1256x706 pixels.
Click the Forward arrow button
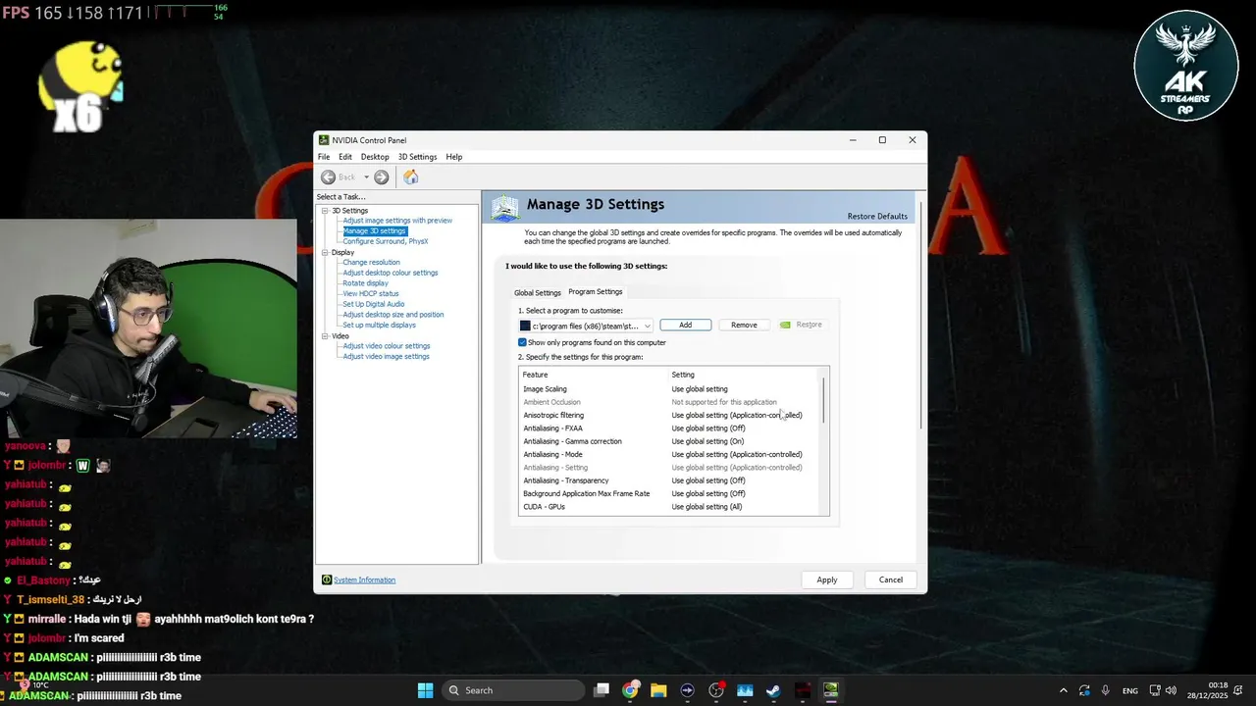(382, 177)
